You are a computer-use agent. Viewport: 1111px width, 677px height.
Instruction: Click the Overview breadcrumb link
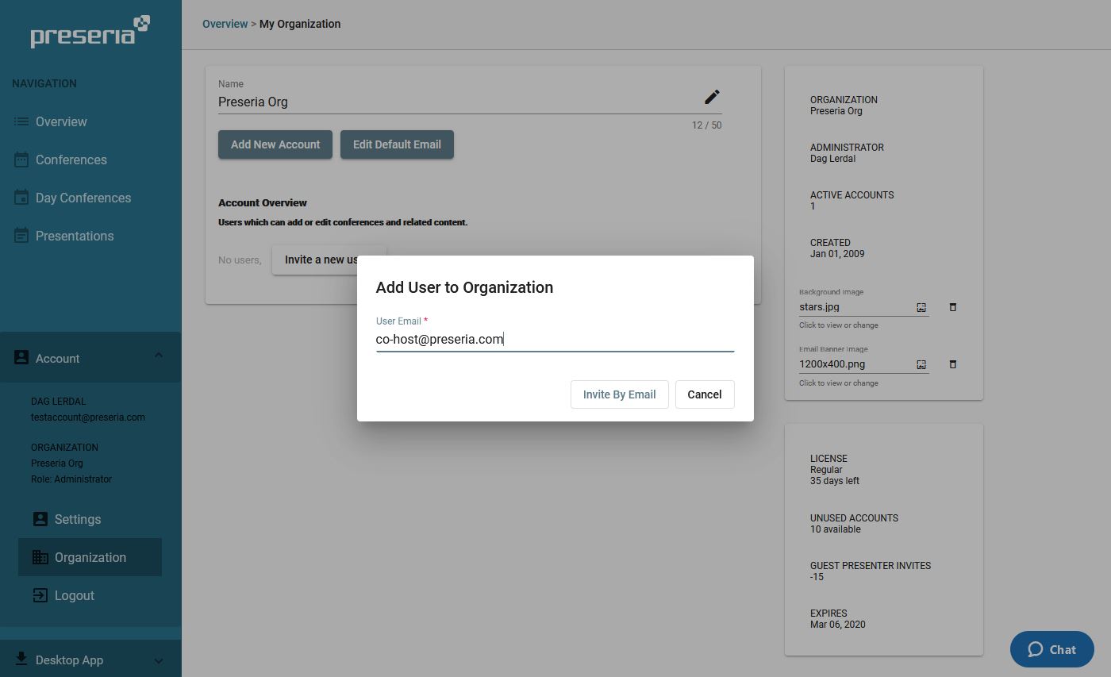pyautogui.click(x=225, y=24)
